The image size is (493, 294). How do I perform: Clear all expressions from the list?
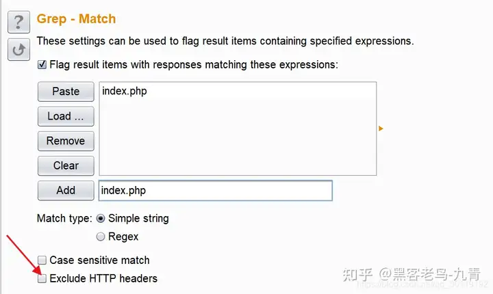[66, 165]
